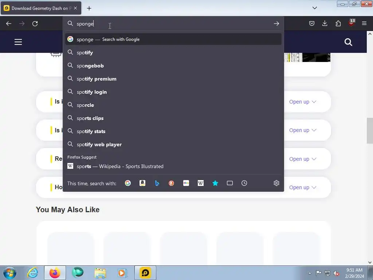Select the 'spotify' suggestion
Image resolution: width=373 pixels, height=280 pixels.
tap(173, 52)
